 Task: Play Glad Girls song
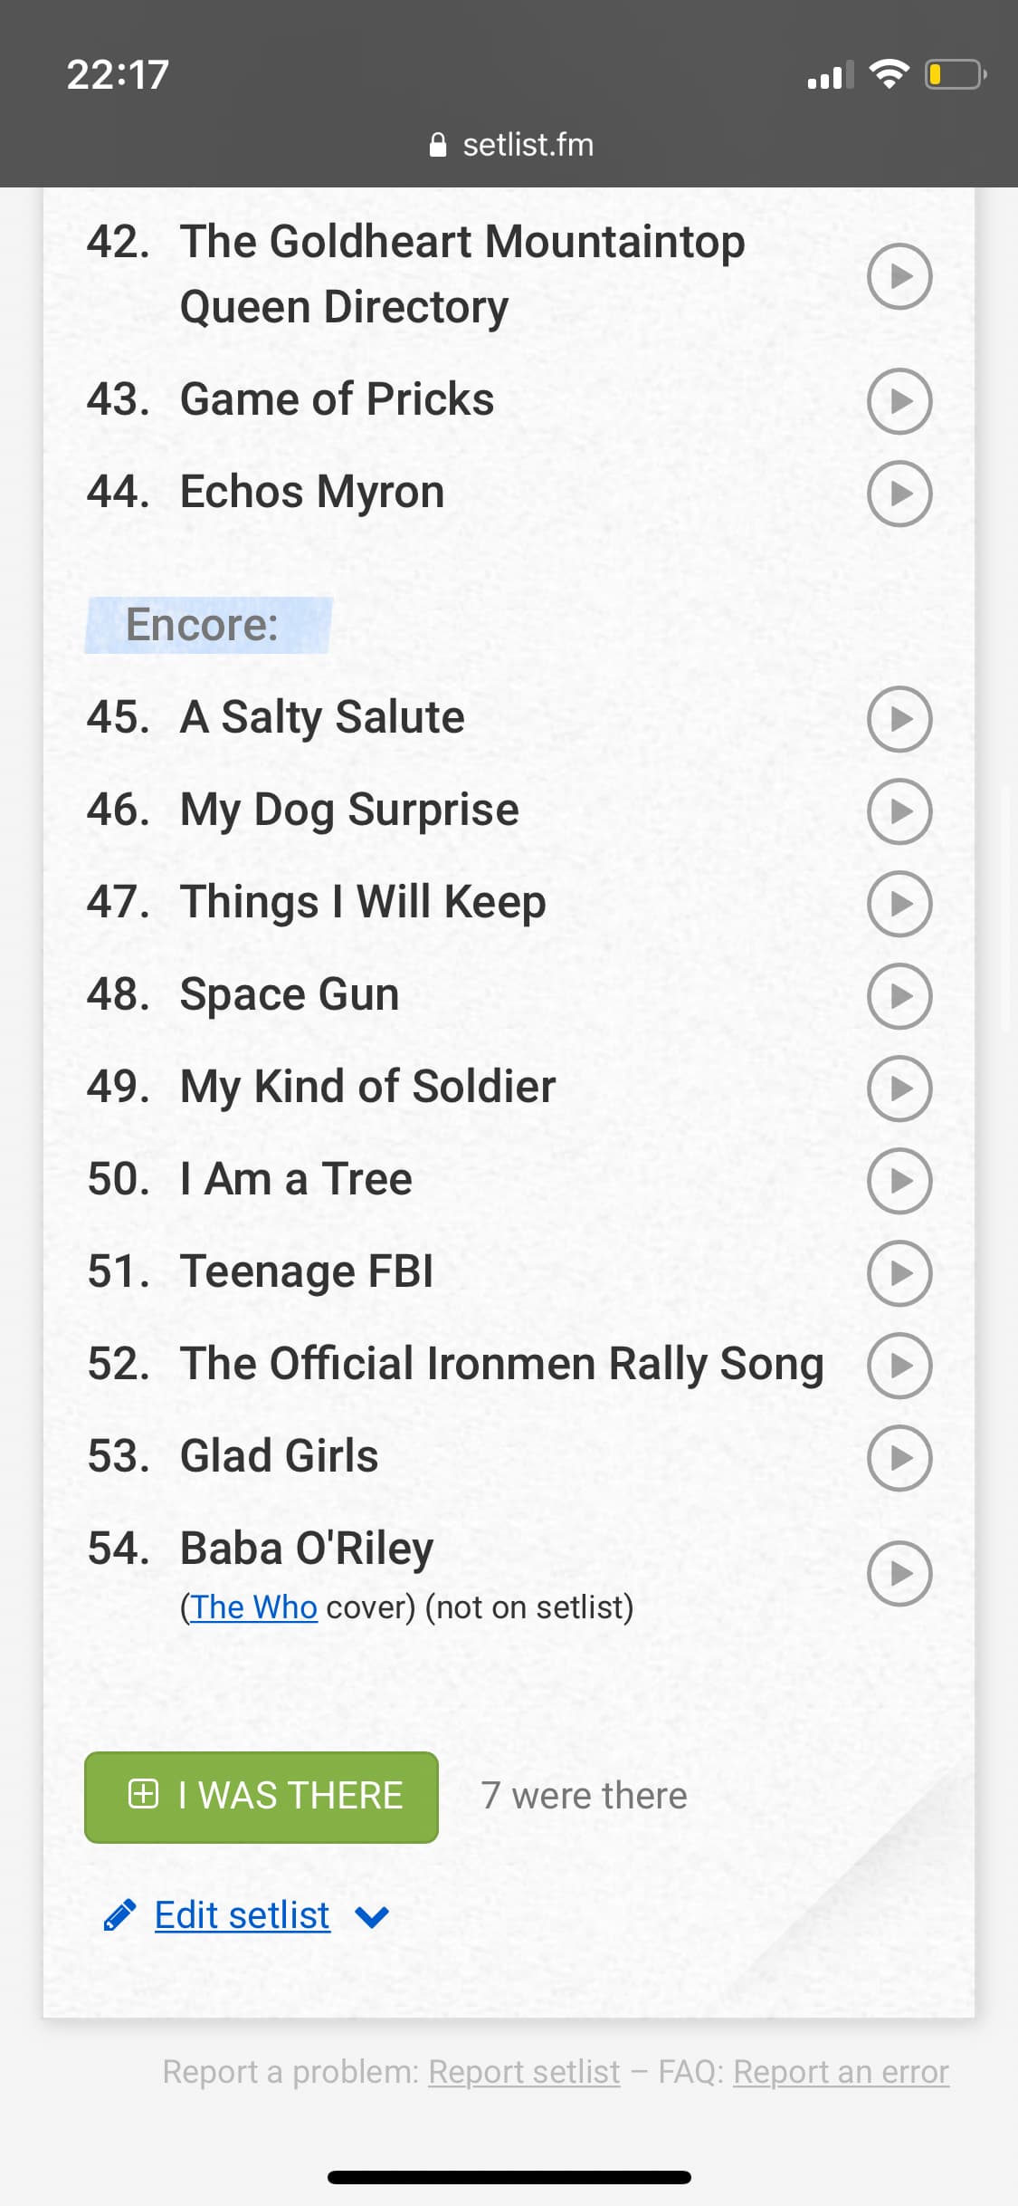(899, 1458)
